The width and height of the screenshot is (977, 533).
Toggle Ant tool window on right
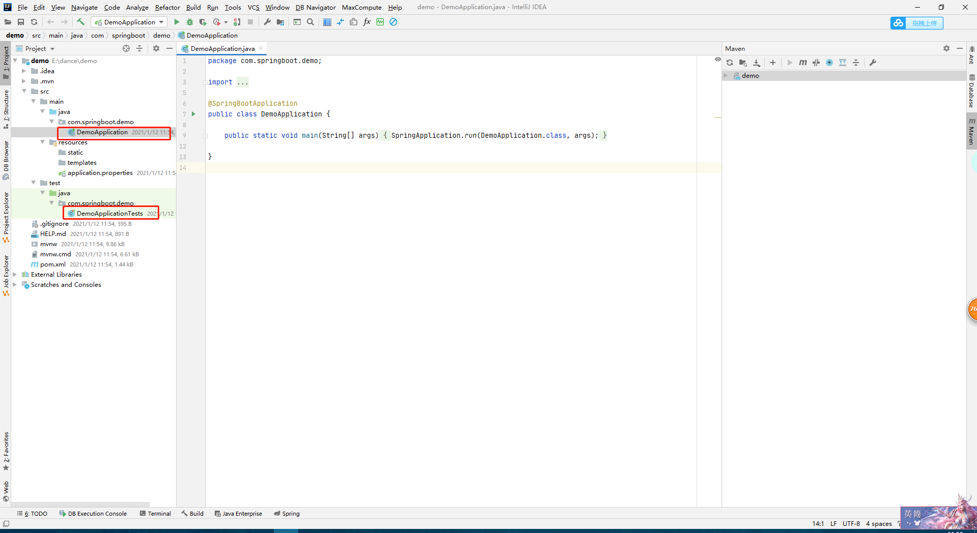click(971, 55)
